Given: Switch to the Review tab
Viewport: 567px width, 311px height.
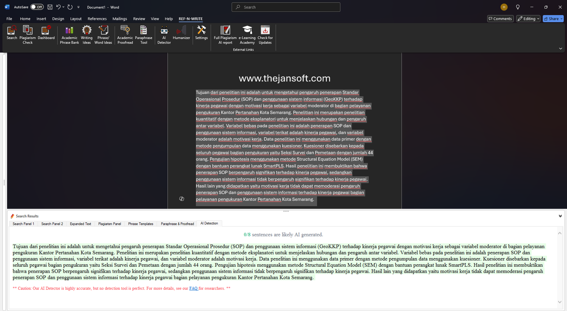Looking at the screenshot, I should tap(139, 19).
